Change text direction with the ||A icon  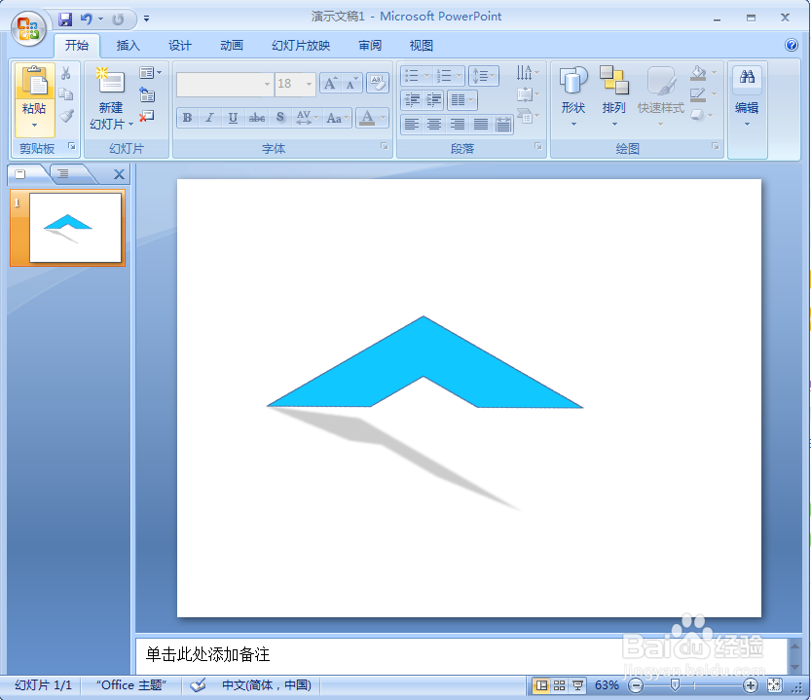click(x=527, y=72)
